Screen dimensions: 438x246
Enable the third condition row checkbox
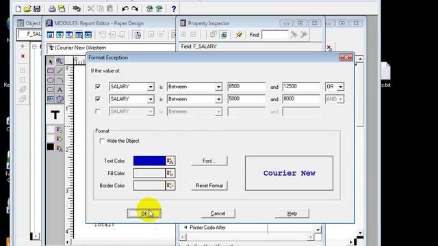[x=98, y=111]
